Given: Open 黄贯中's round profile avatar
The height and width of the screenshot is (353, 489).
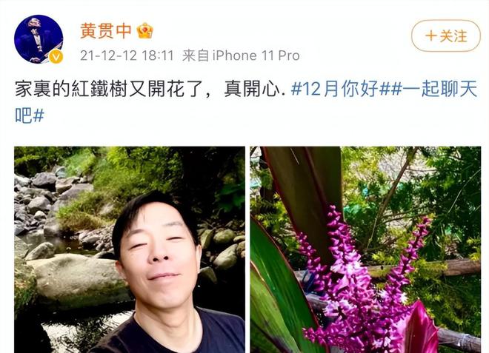Looking at the screenshot, I should pyautogui.click(x=39, y=39).
